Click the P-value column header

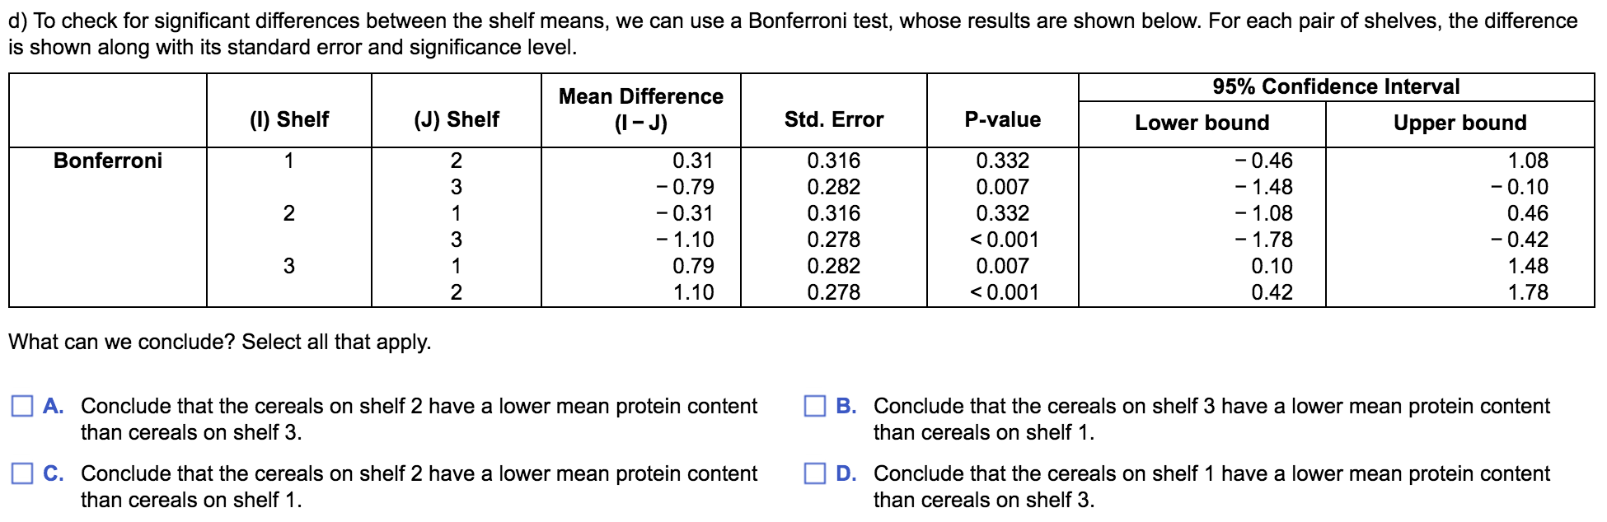tap(1003, 119)
